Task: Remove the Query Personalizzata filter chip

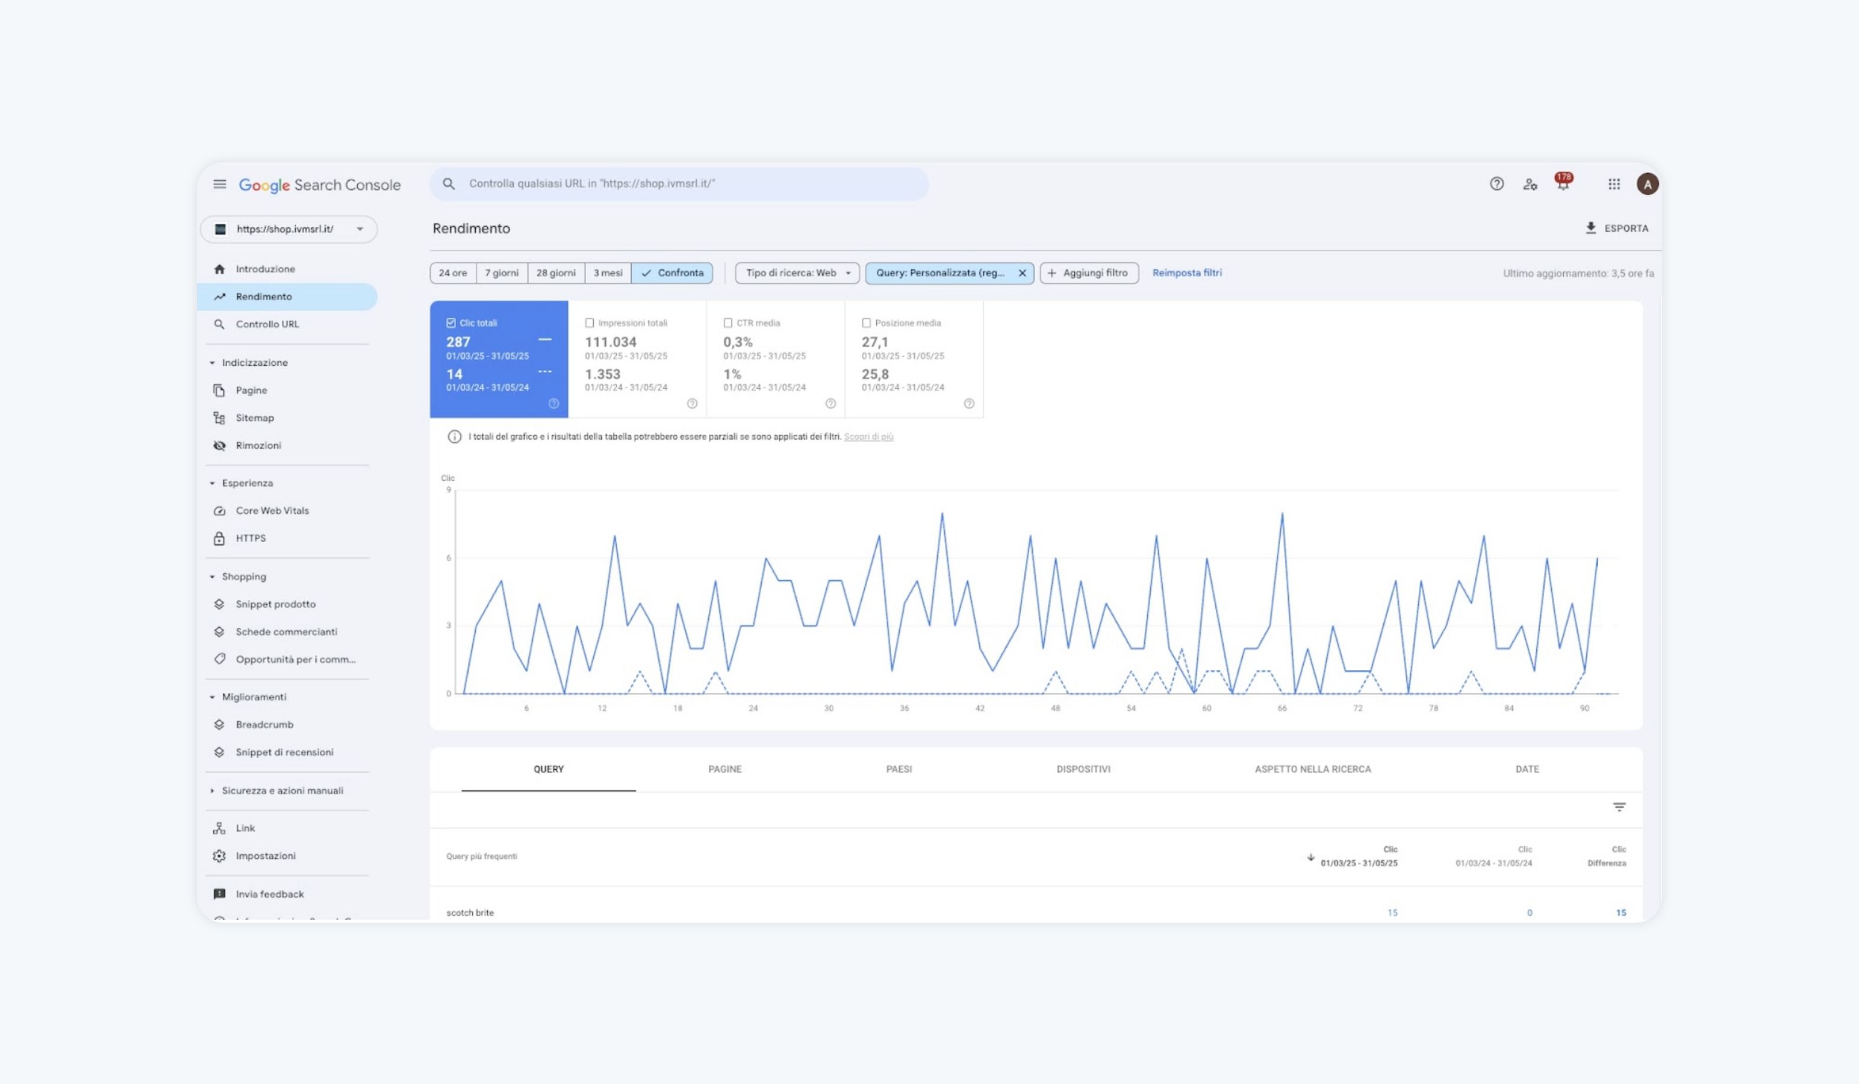Action: pyautogui.click(x=1021, y=273)
